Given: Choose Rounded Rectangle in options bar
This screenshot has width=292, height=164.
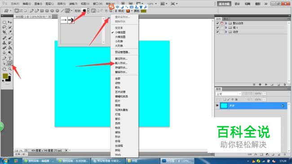Looking at the screenshot, I should click(47, 11).
